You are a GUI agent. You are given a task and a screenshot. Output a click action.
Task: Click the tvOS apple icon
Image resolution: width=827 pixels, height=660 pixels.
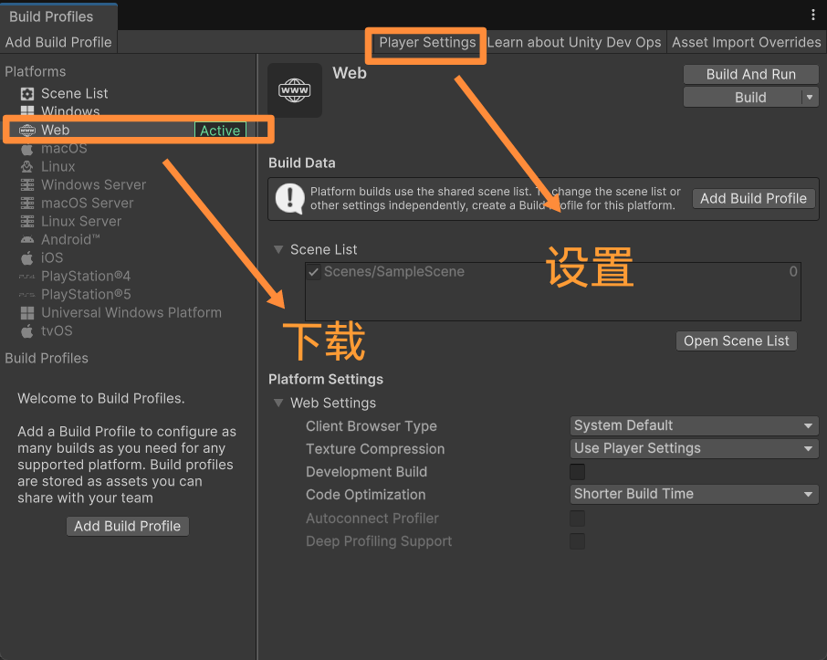point(26,331)
